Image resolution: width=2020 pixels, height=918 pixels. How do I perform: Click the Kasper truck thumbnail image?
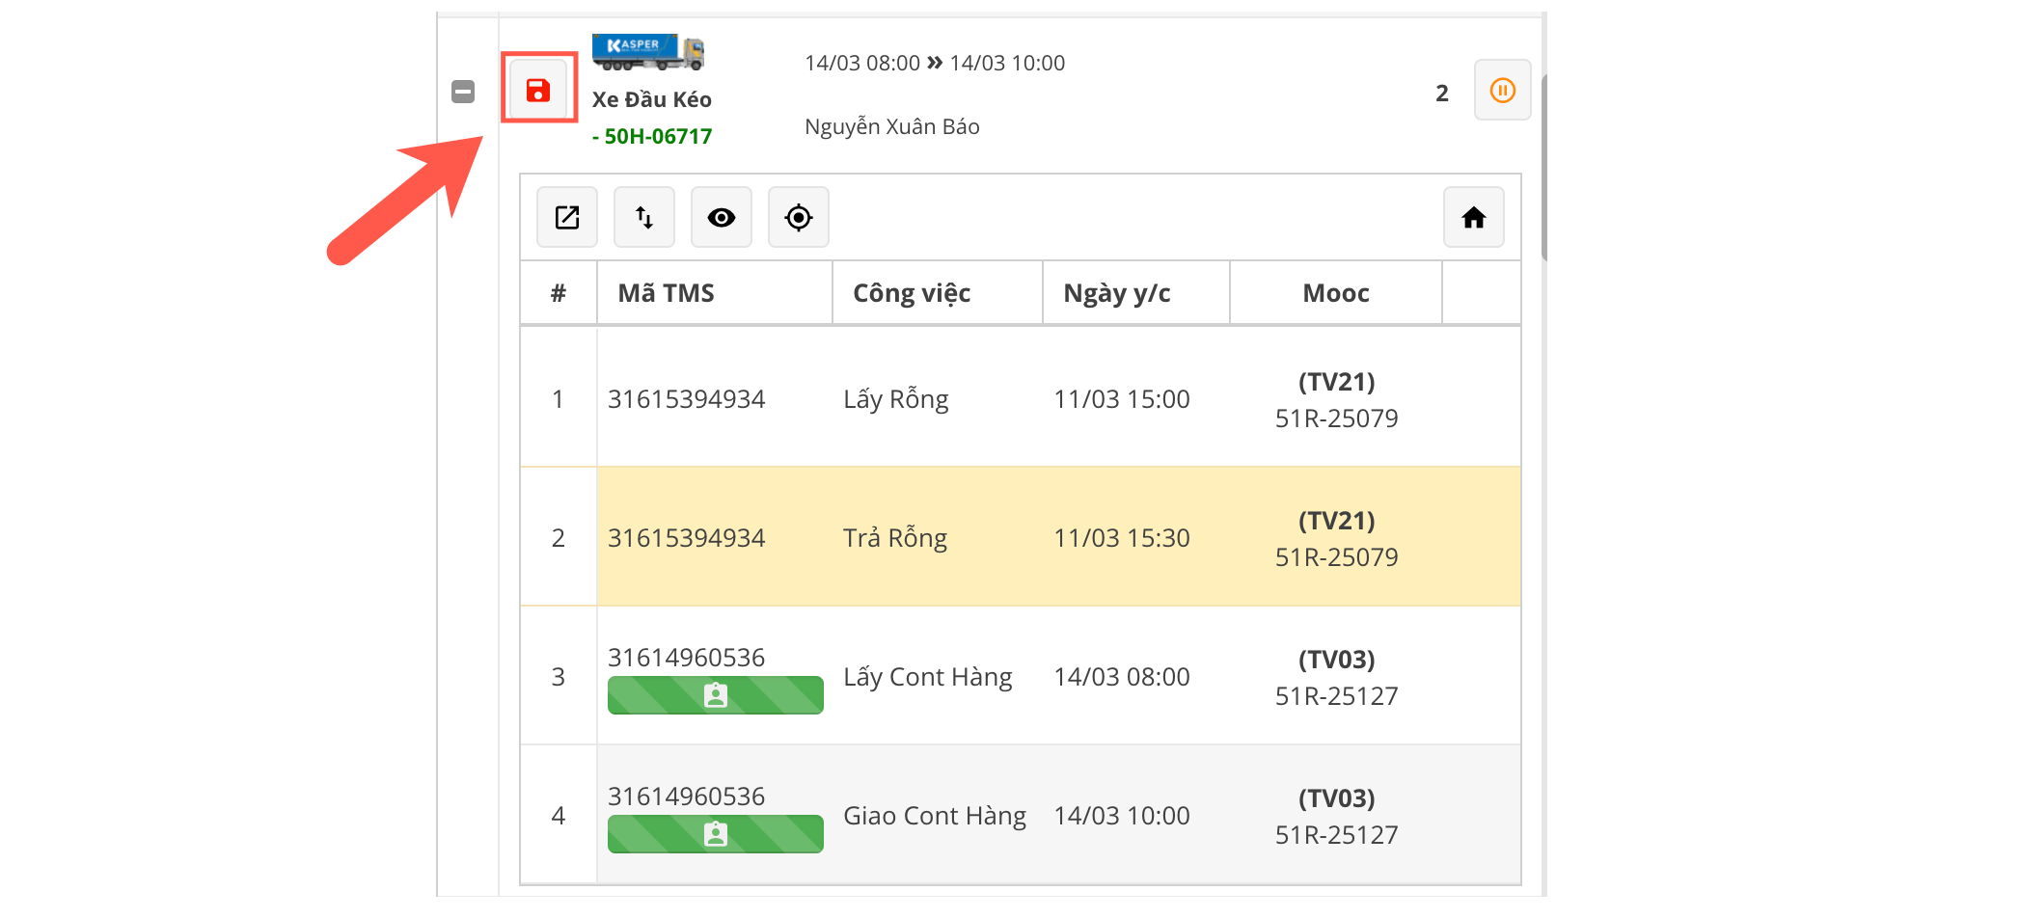click(648, 52)
